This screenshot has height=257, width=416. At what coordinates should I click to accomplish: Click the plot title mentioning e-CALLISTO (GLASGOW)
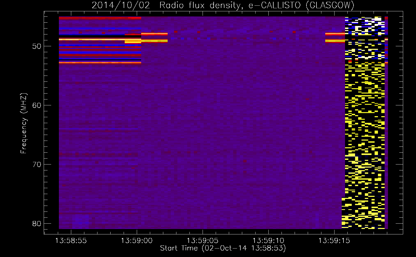click(223, 5)
